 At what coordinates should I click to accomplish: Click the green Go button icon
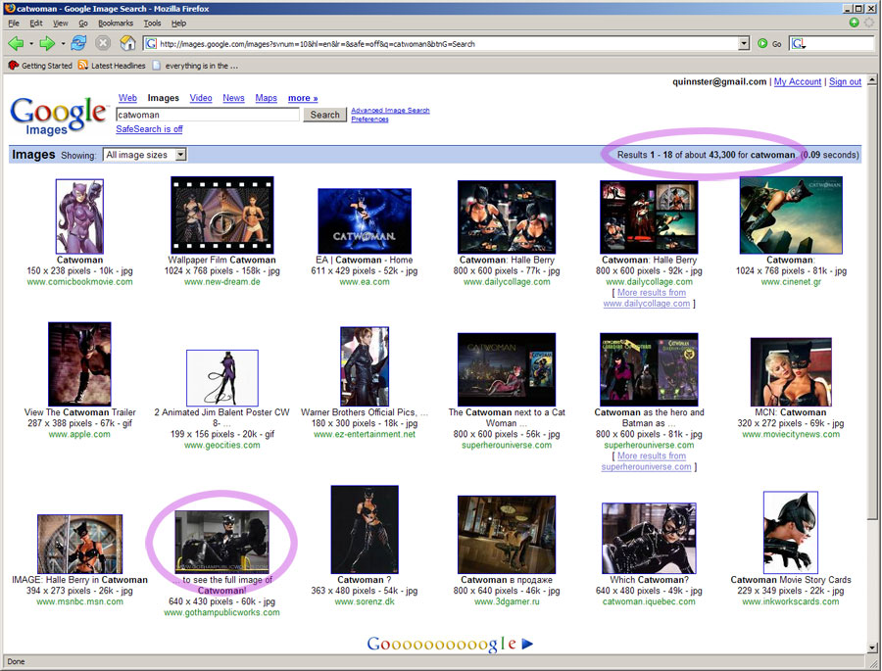[762, 43]
